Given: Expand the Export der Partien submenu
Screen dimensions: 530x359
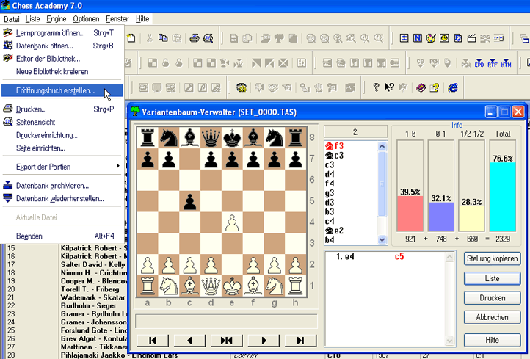Looking at the screenshot, I should (x=62, y=167).
